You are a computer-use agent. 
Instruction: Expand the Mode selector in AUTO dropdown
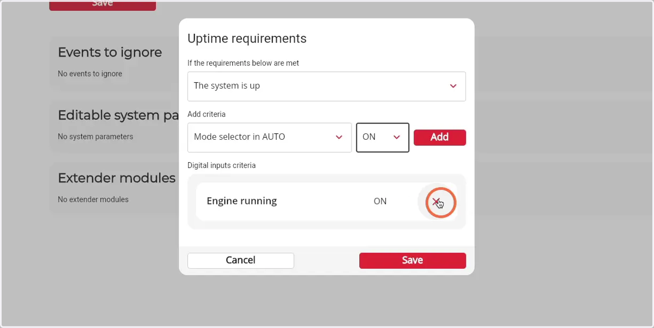coord(269,137)
